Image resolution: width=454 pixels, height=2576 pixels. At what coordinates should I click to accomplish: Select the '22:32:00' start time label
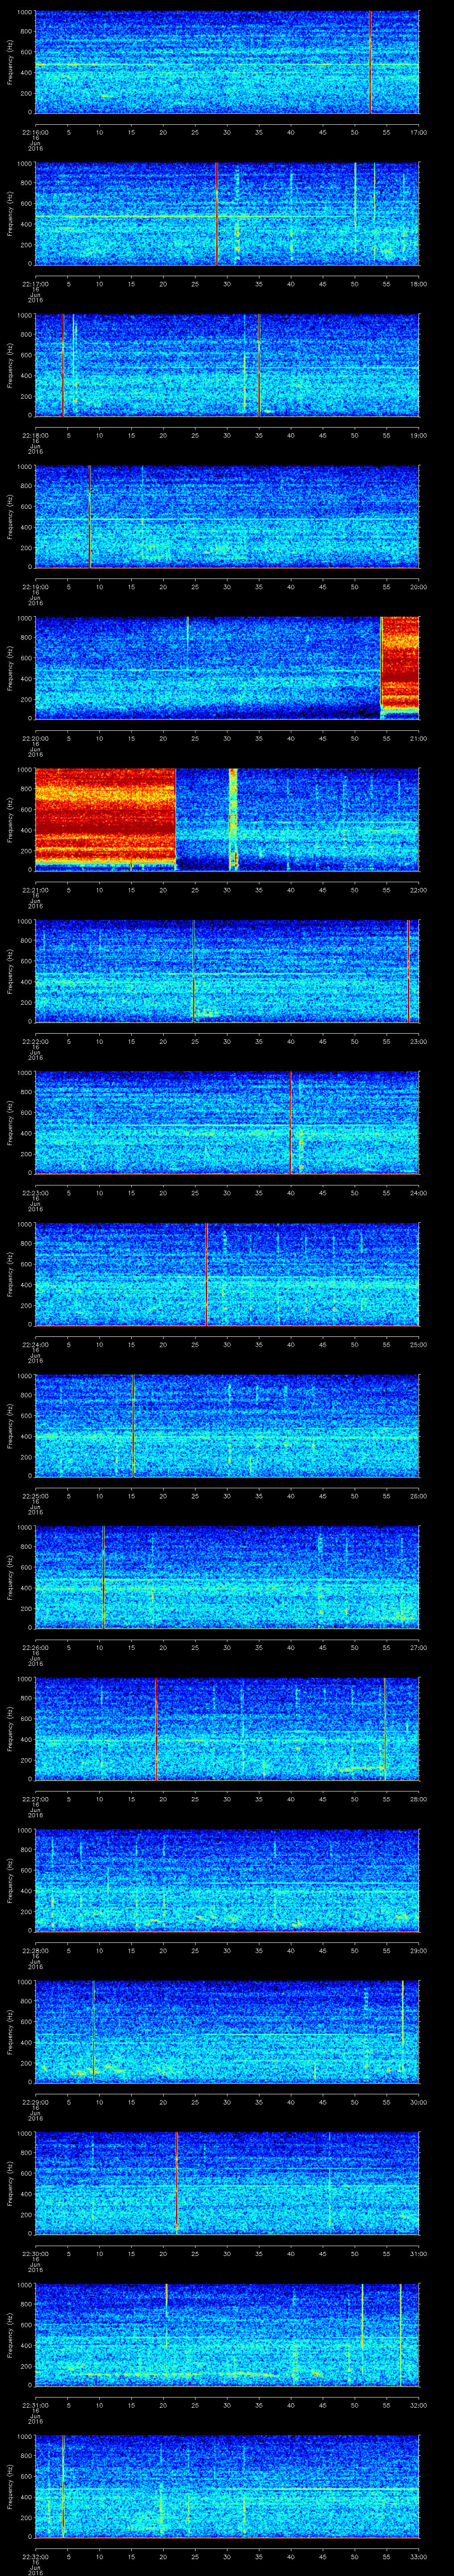tap(35, 2556)
